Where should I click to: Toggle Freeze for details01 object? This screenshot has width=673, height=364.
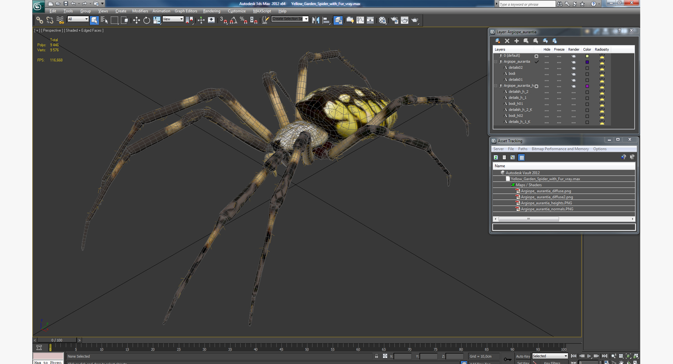coord(559,80)
